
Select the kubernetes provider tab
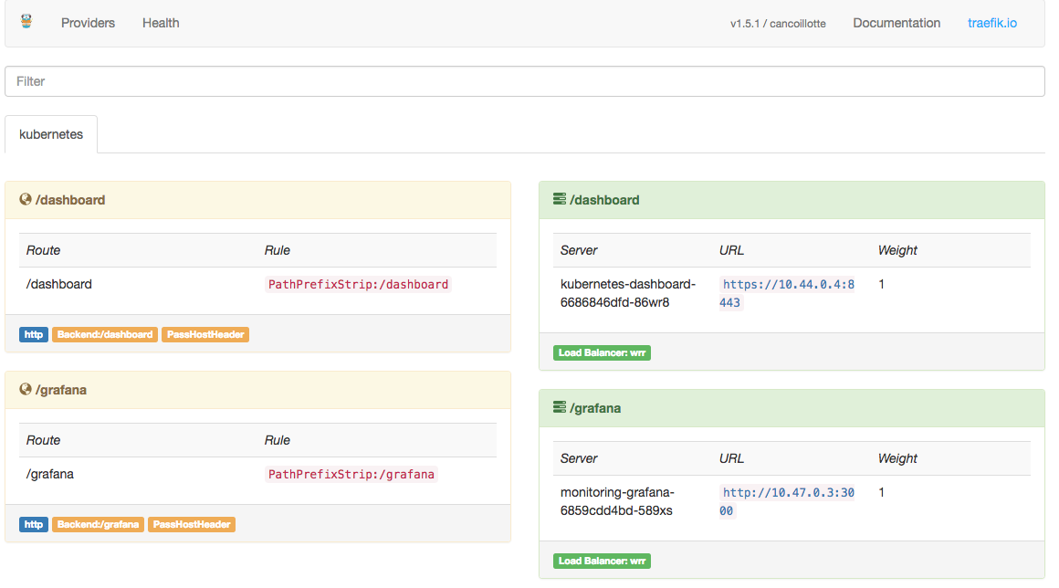(x=51, y=134)
